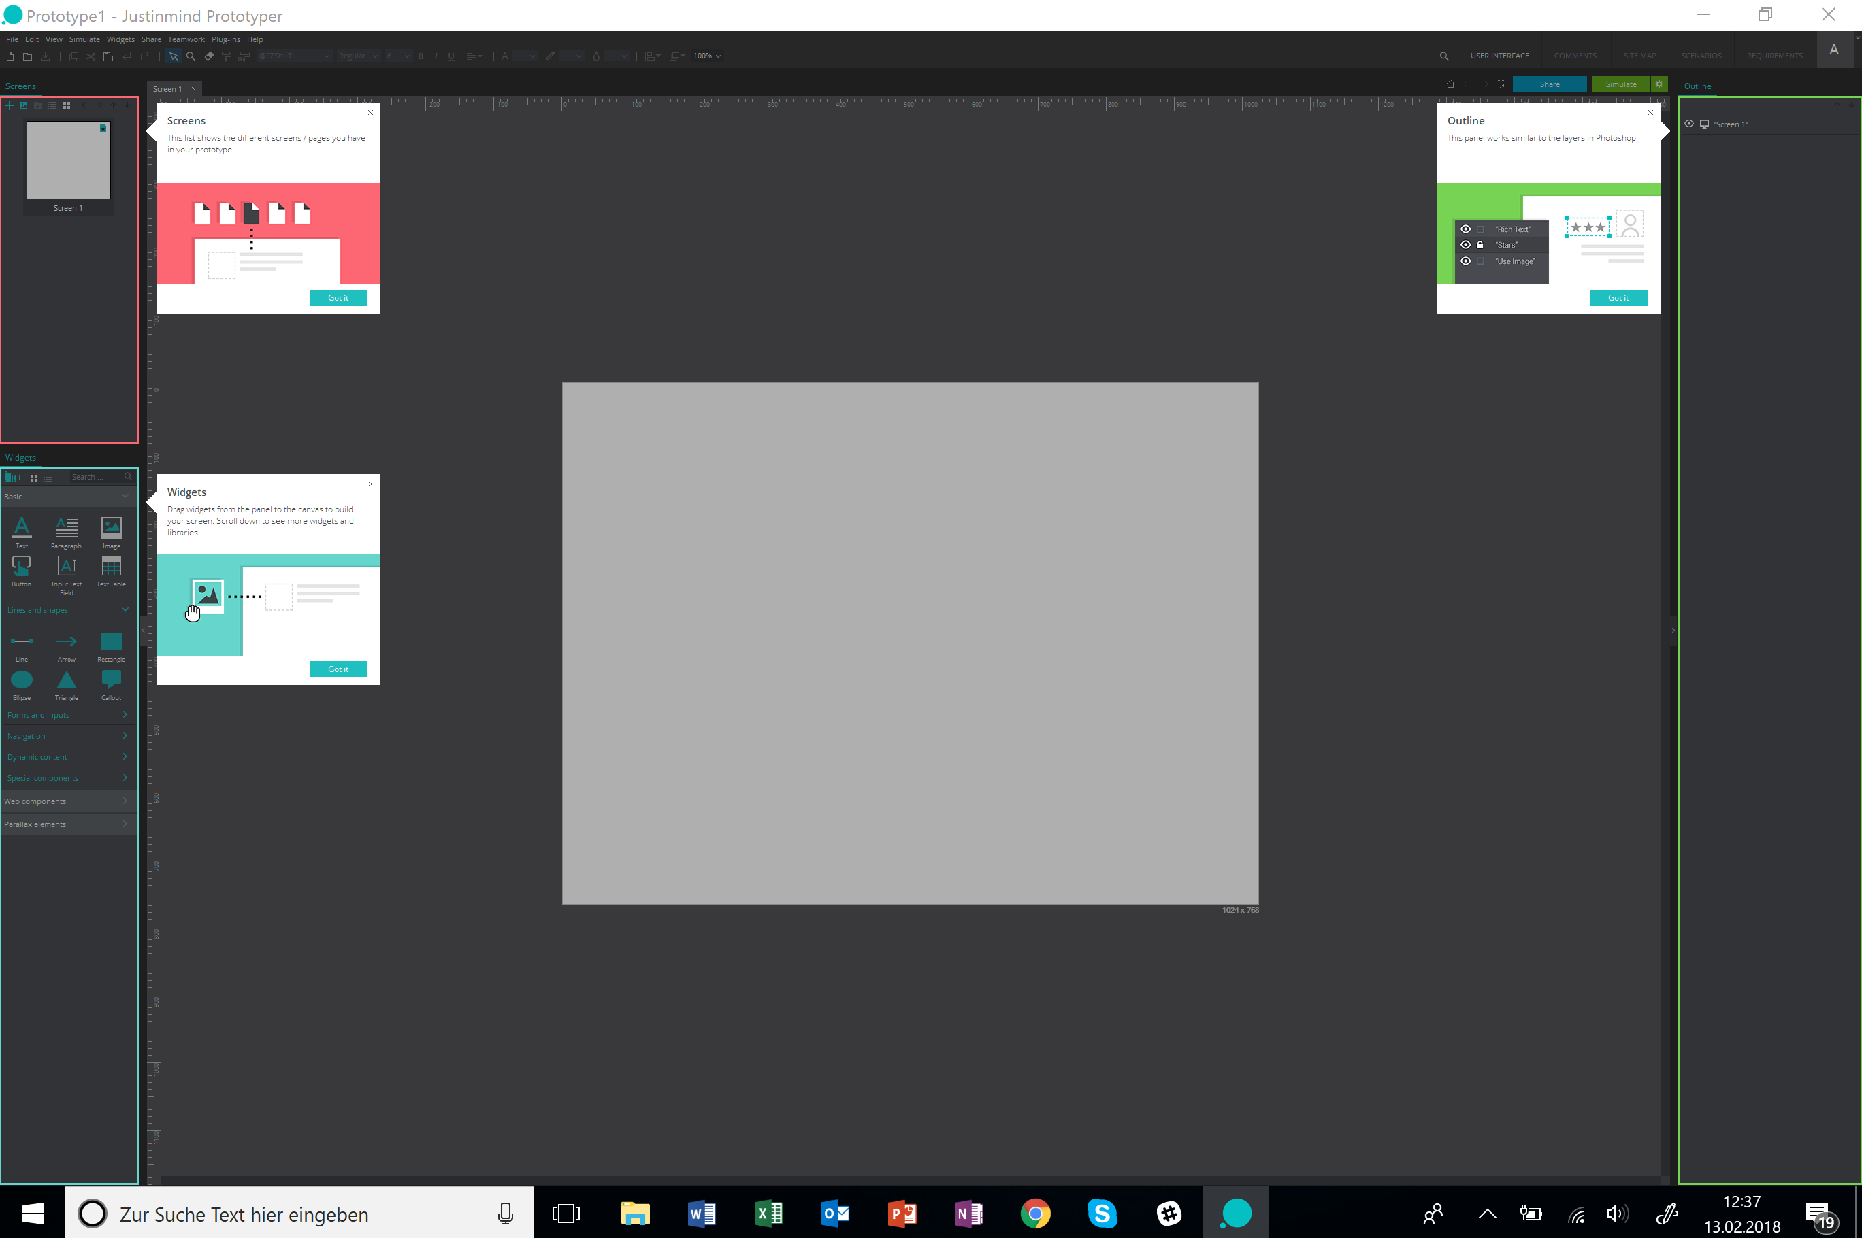The height and width of the screenshot is (1238, 1862).
Task: Add a new screen with plus icon
Action: pyautogui.click(x=10, y=105)
